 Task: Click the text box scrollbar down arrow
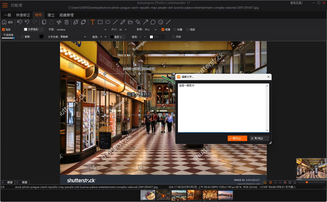(267, 130)
